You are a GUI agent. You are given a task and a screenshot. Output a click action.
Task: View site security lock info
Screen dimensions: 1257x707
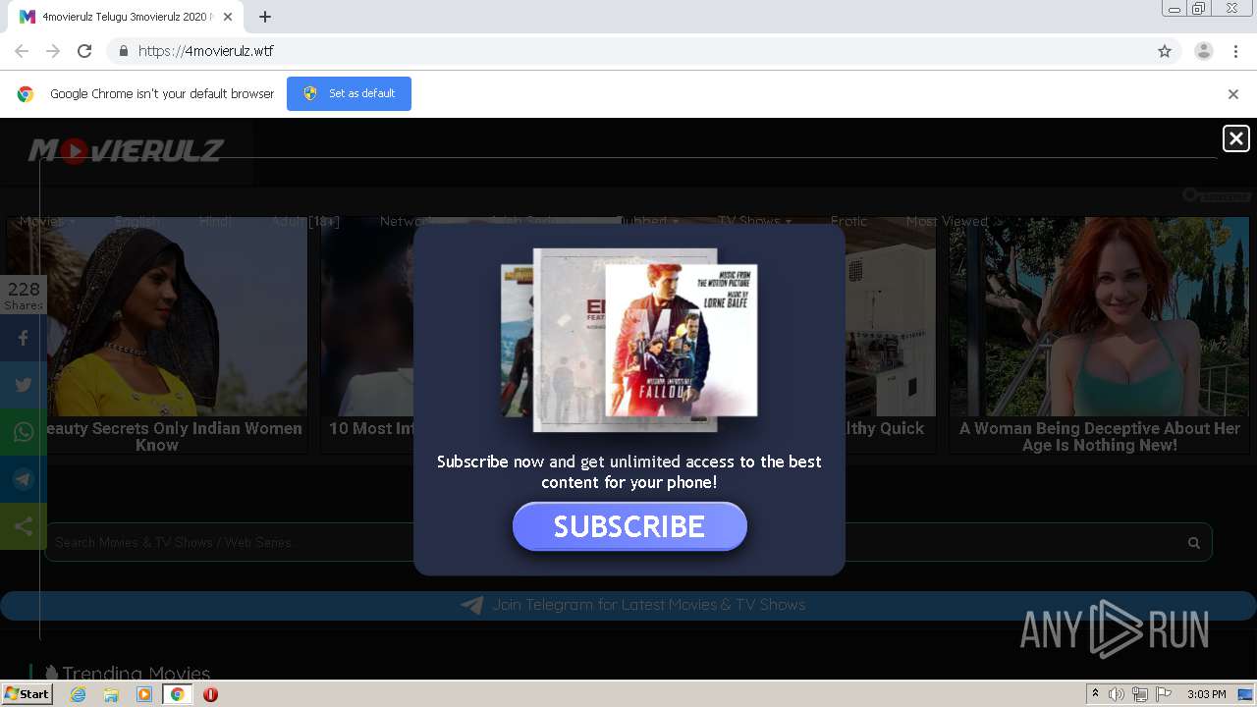click(x=123, y=51)
